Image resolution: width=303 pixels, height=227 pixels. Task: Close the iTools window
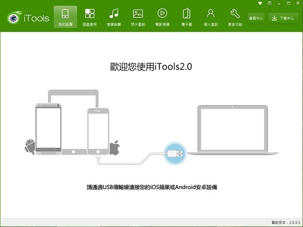(298, 3)
